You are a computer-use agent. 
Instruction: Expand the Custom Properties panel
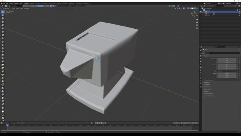coord(209,96)
